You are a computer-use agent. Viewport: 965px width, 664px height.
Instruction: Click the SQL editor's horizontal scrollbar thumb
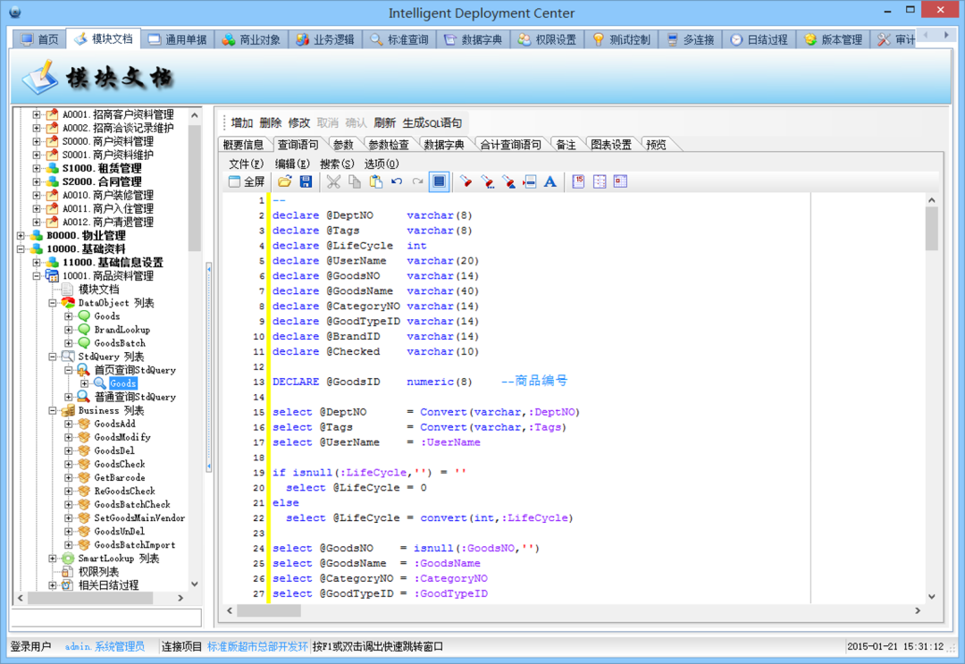click(x=269, y=610)
